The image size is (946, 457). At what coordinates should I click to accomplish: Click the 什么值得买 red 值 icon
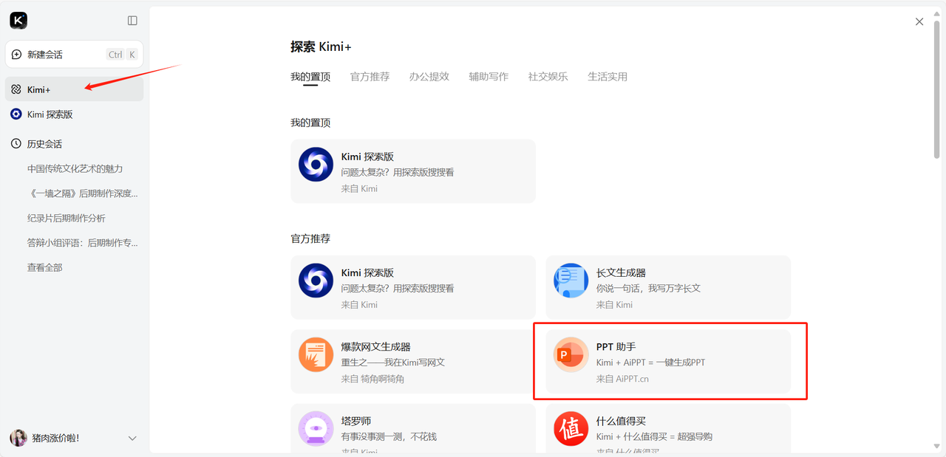tap(571, 429)
